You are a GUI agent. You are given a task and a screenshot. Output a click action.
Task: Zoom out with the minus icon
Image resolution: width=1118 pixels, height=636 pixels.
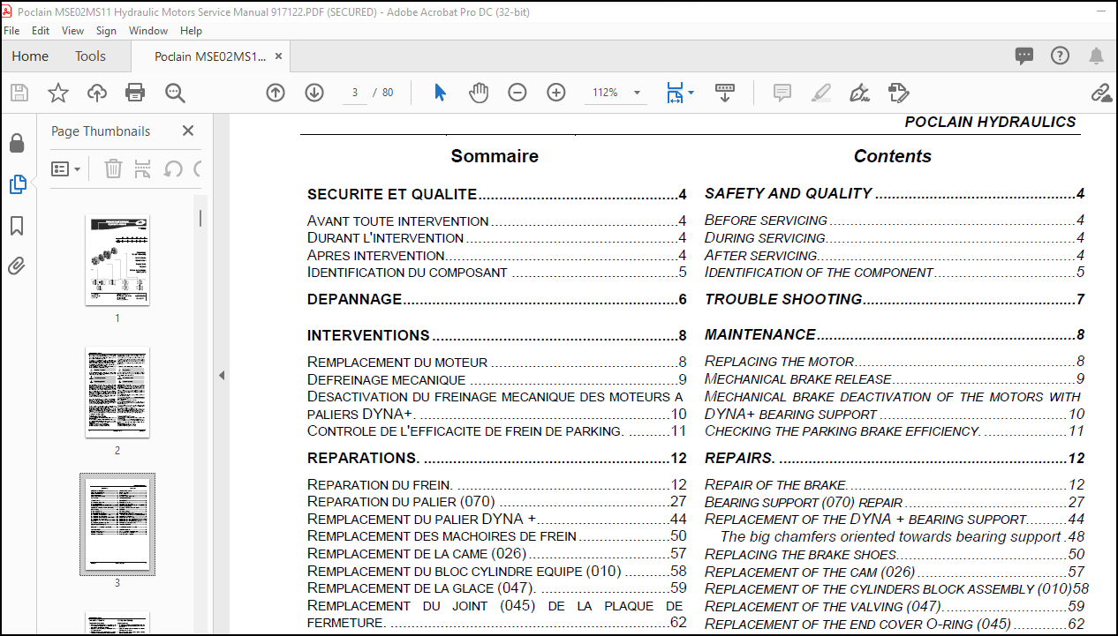tap(517, 93)
